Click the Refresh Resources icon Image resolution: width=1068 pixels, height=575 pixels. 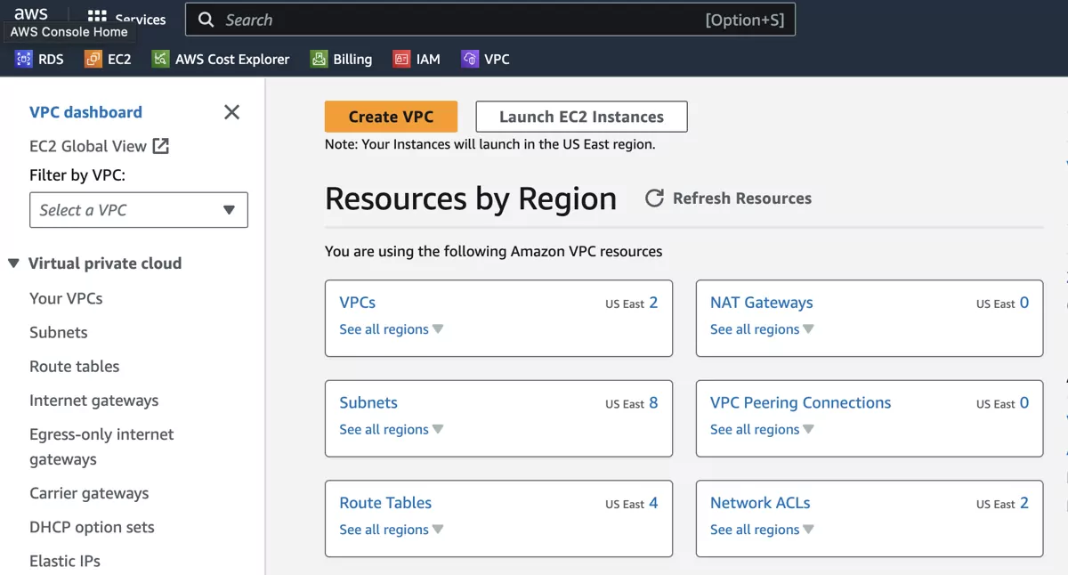655,198
